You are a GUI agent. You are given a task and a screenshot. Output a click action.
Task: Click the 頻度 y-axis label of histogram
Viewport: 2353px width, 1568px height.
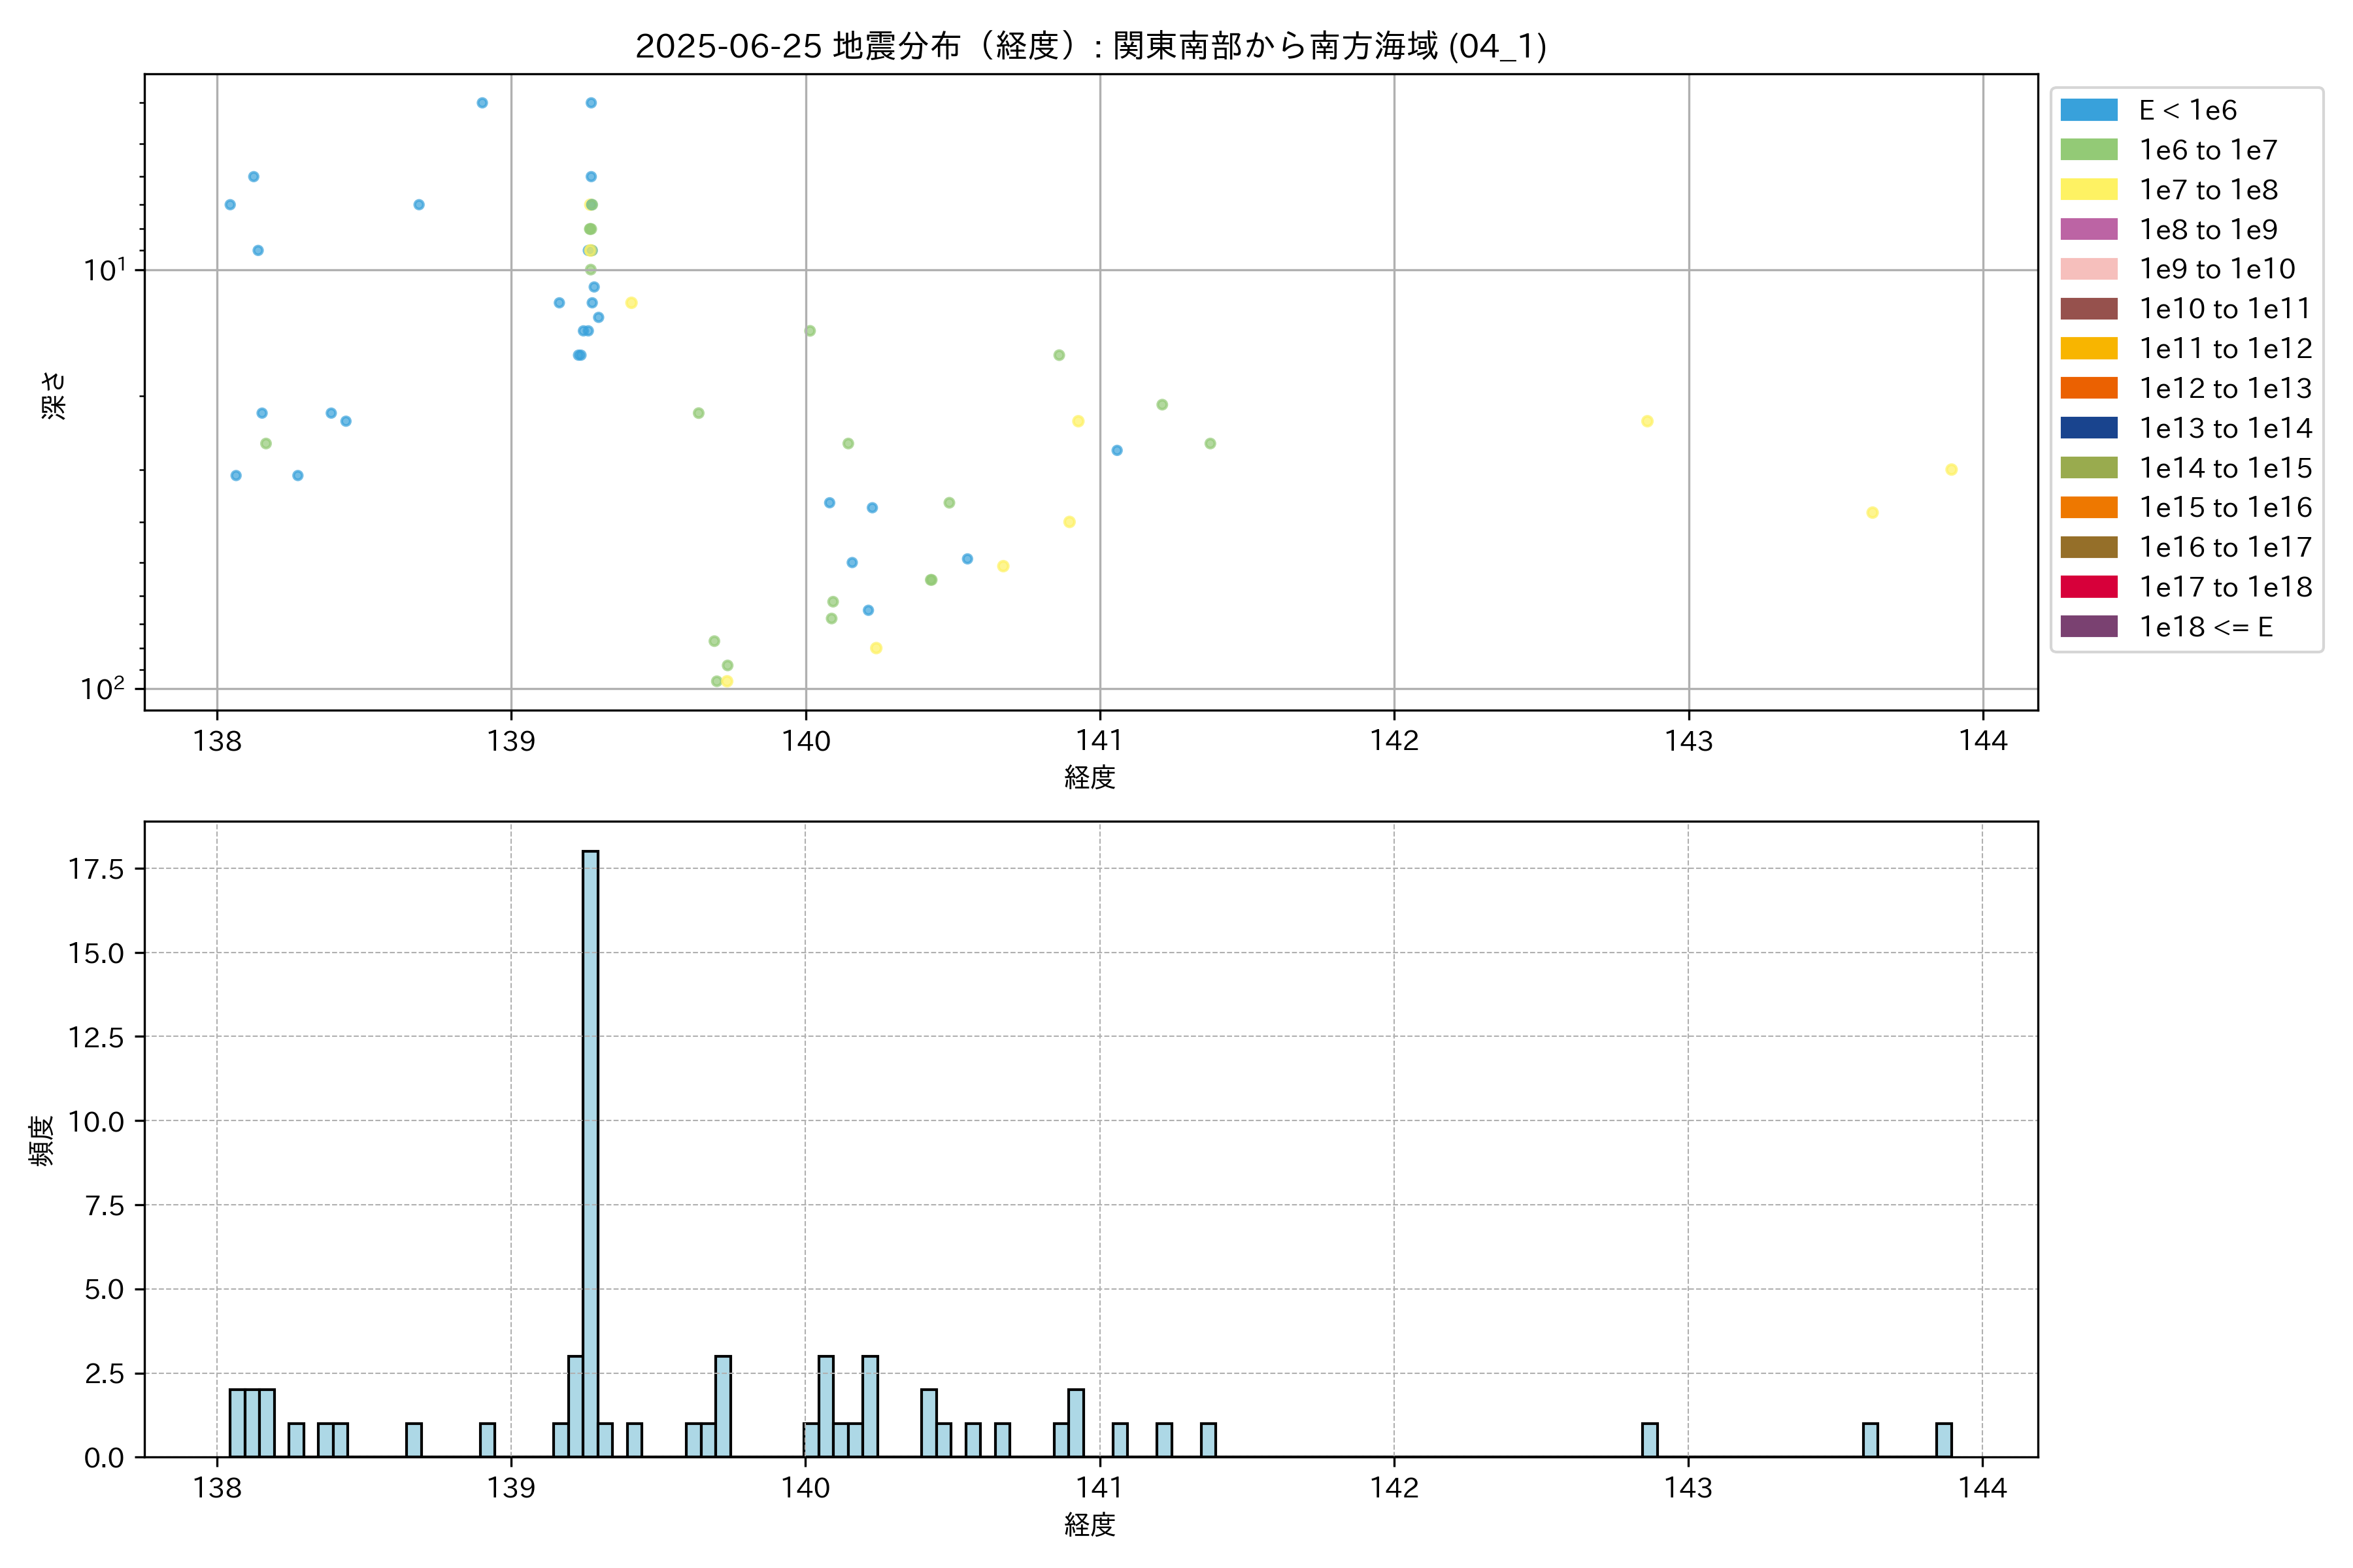point(41,1140)
